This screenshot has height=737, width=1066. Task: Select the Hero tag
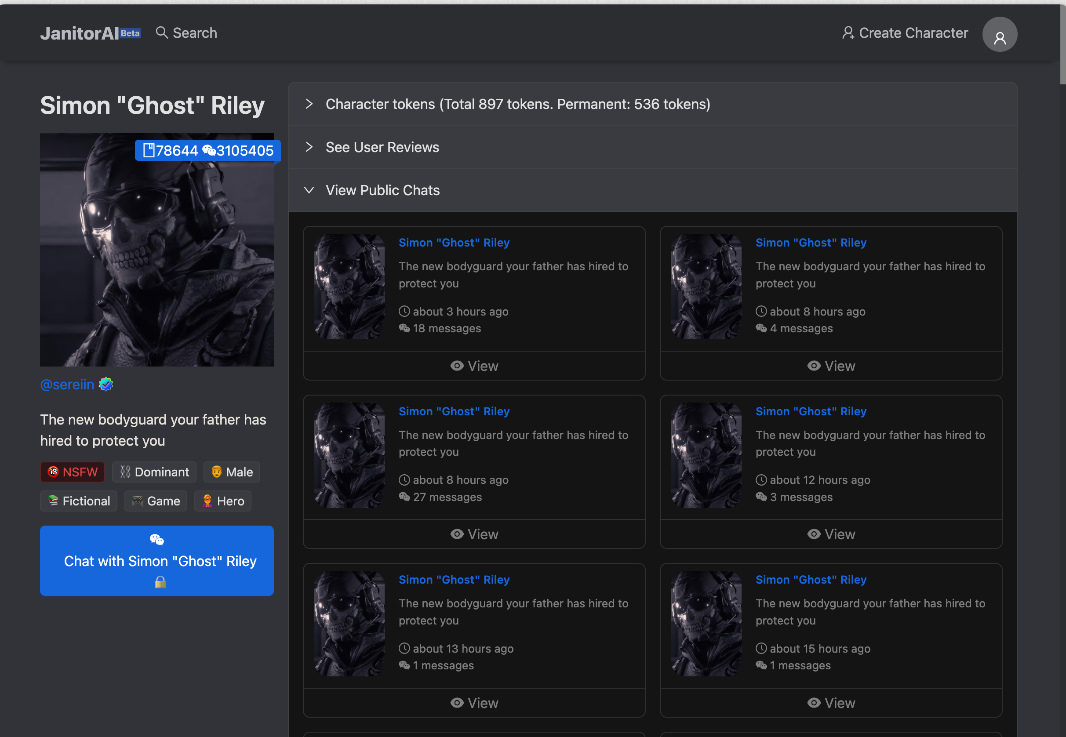[x=223, y=501]
